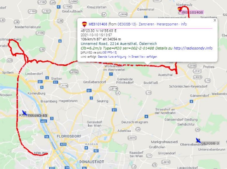227x169 pixels.
Task: Click the OE3OSB-3 station label
Action: (210, 143)
